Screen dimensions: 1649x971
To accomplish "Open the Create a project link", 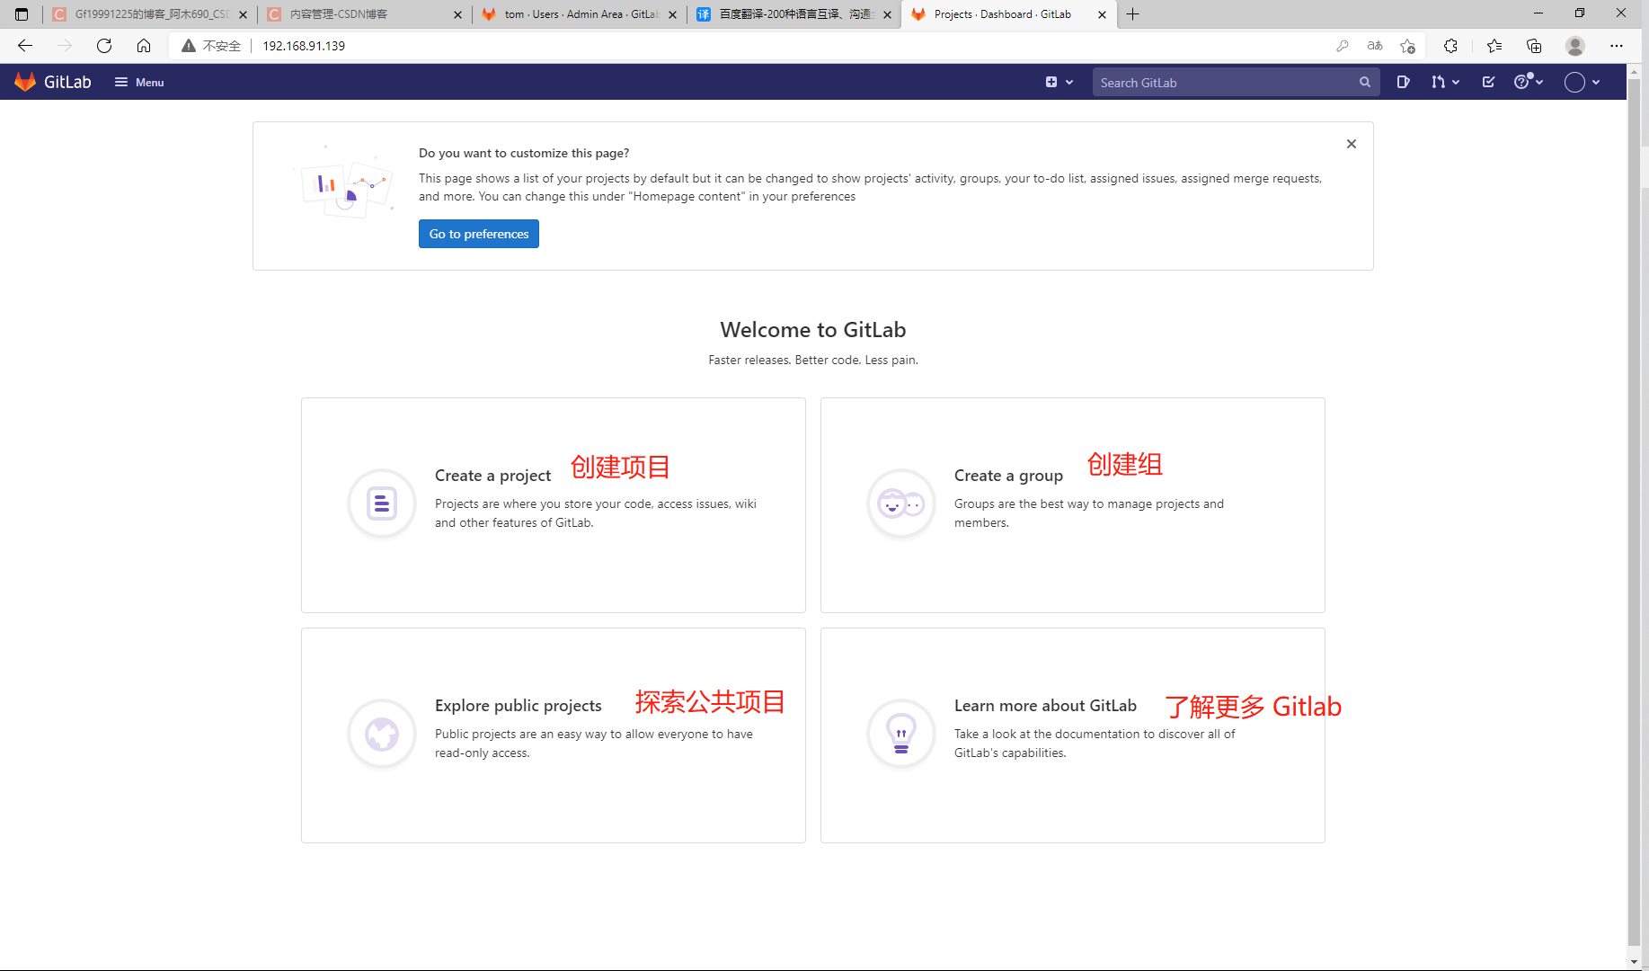I will tap(492, 476).
